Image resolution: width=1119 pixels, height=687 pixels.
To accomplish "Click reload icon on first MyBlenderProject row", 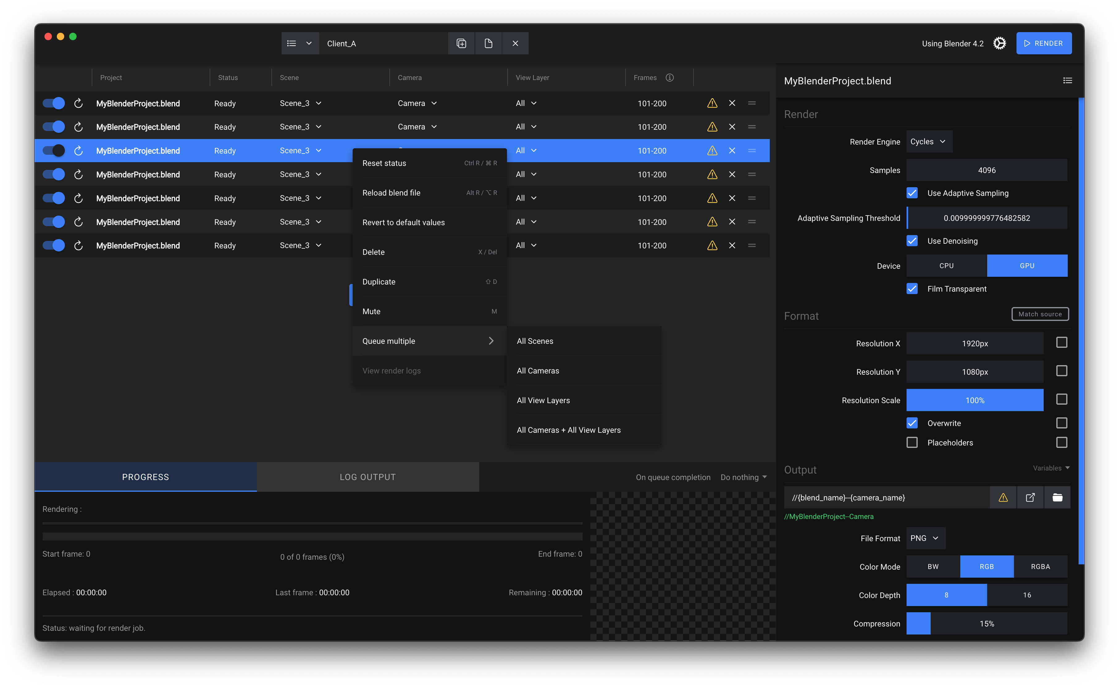I will tap(78, 103).
